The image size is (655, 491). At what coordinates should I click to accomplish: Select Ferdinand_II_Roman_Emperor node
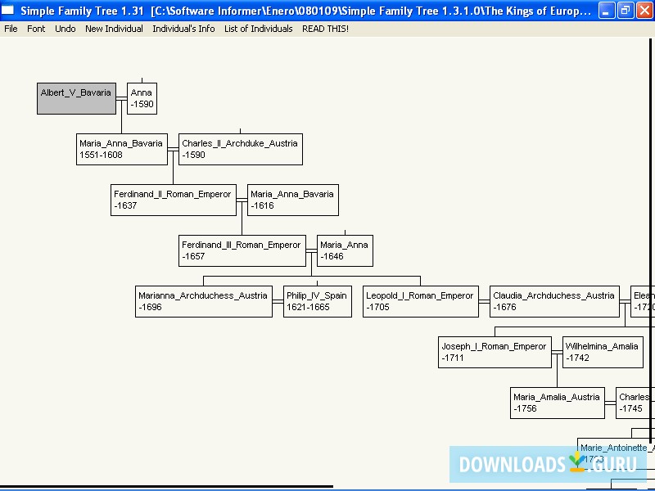pos(173,199)
